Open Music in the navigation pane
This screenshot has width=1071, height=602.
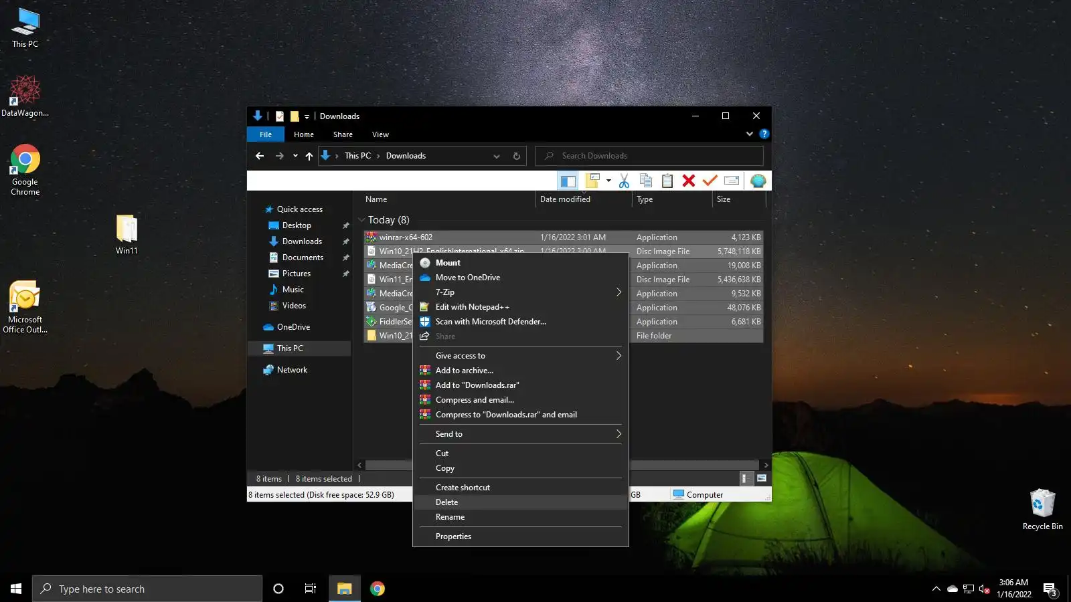(x=293, y=290)
